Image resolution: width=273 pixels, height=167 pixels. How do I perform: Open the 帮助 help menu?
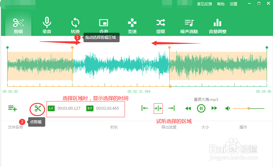221,4
